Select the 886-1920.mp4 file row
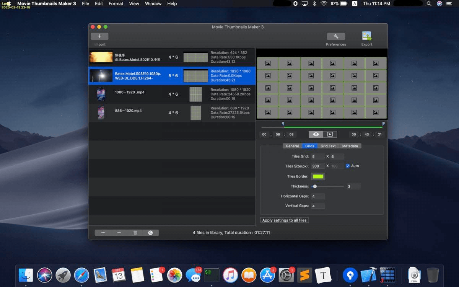The image size is (459, 287). pyautogui.click(x=172, y=113)
